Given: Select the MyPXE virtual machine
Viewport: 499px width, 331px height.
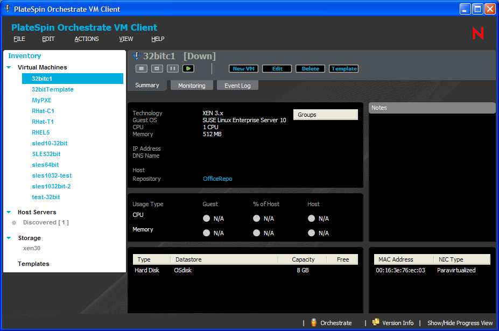Looking at the screenshot, I should [x=41, y=100].
